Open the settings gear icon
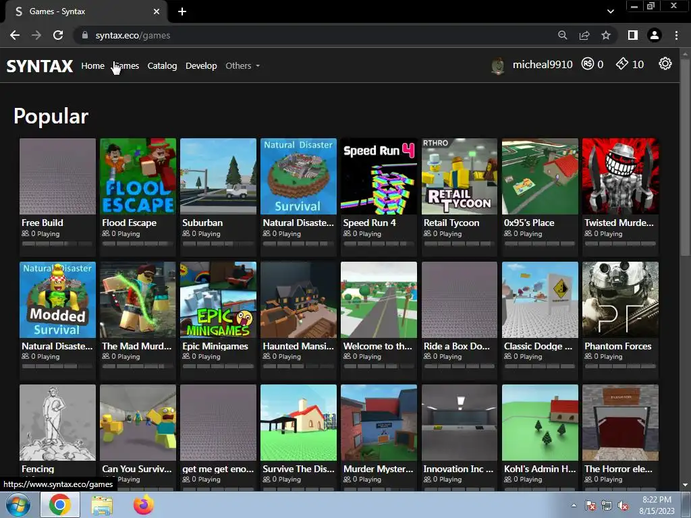This screenshot has width=691, height=518. pyautogui.click(x=665, y=64)
